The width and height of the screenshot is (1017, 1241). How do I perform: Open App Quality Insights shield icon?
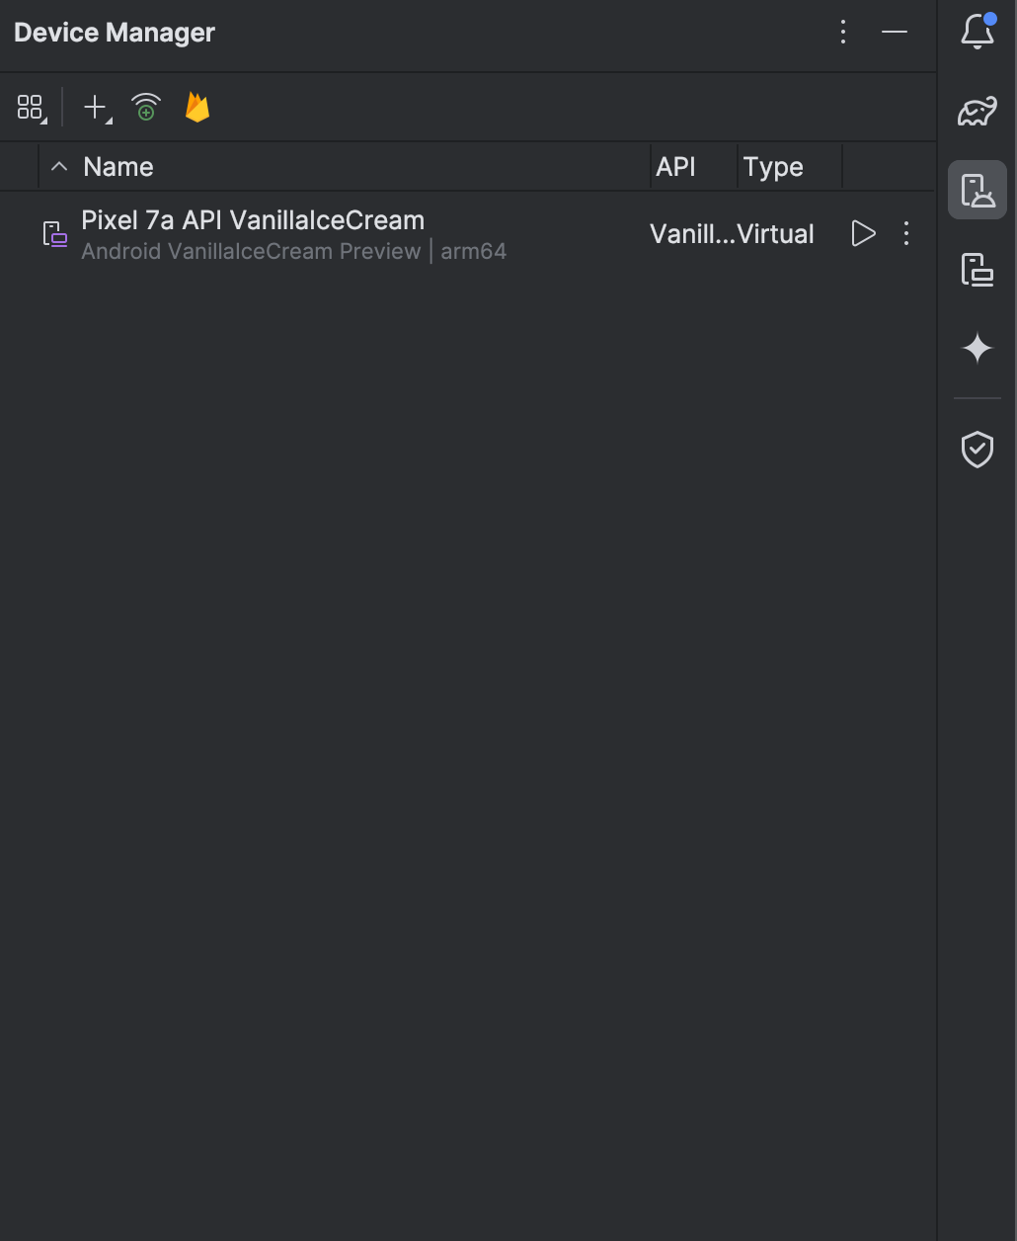click(978, 450)
